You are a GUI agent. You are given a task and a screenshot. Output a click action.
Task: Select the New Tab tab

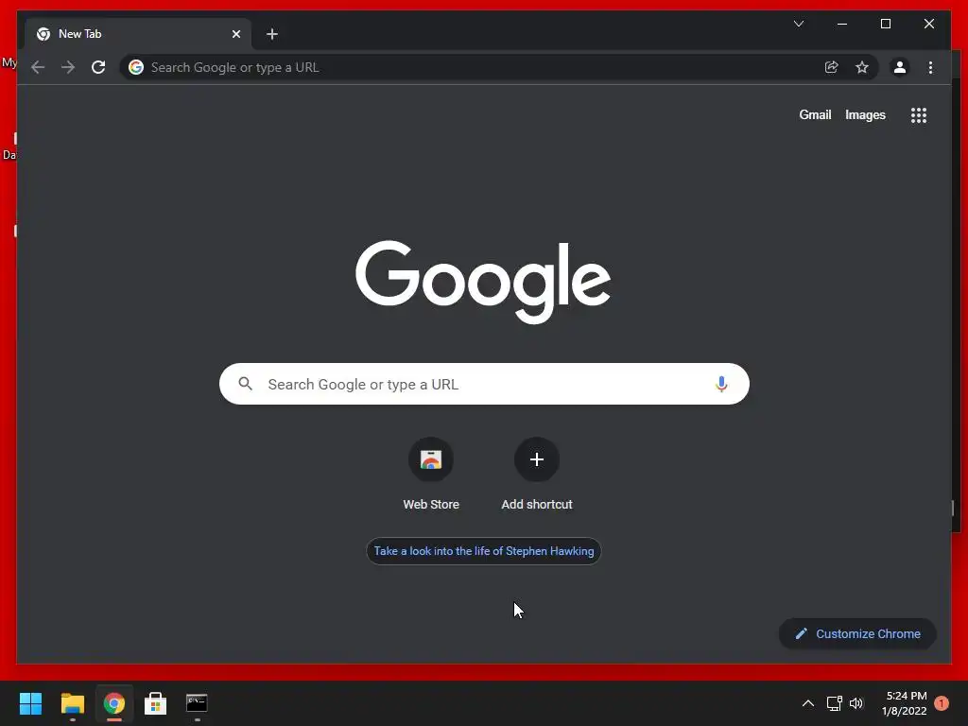click(138, 34)
